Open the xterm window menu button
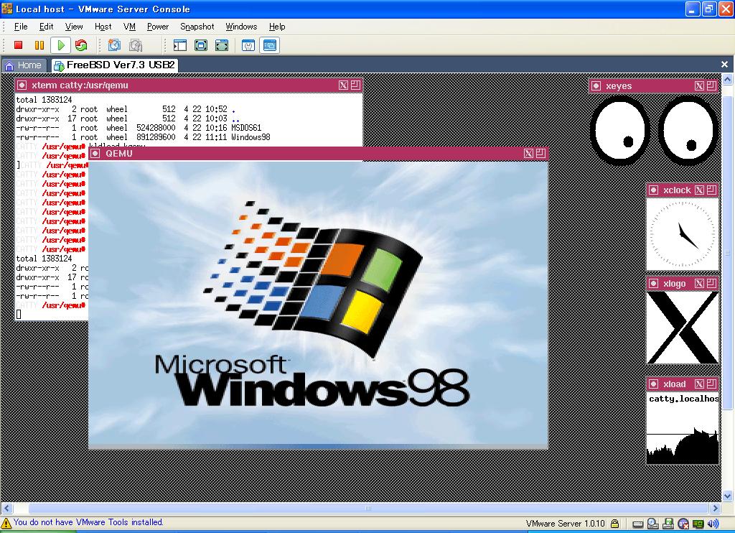This screenshot has width=735, height=533. point(22,85)
